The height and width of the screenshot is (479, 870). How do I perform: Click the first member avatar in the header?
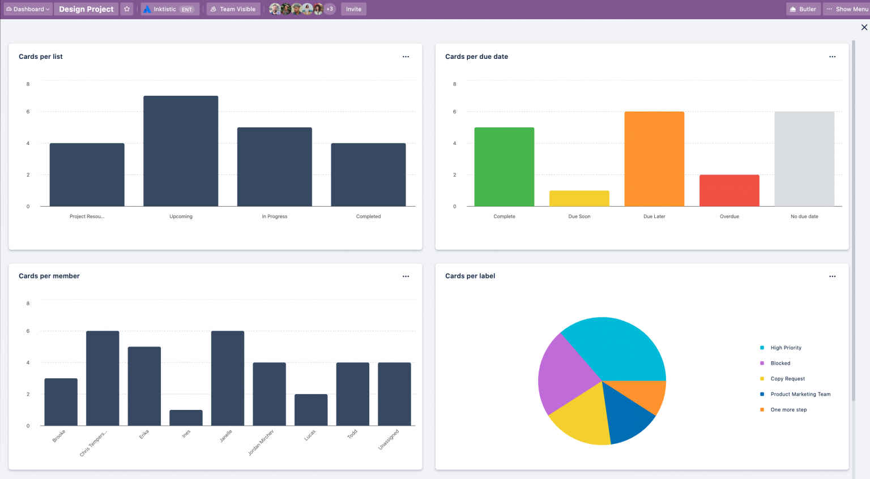pyautogui.click(x=275, y=8)
